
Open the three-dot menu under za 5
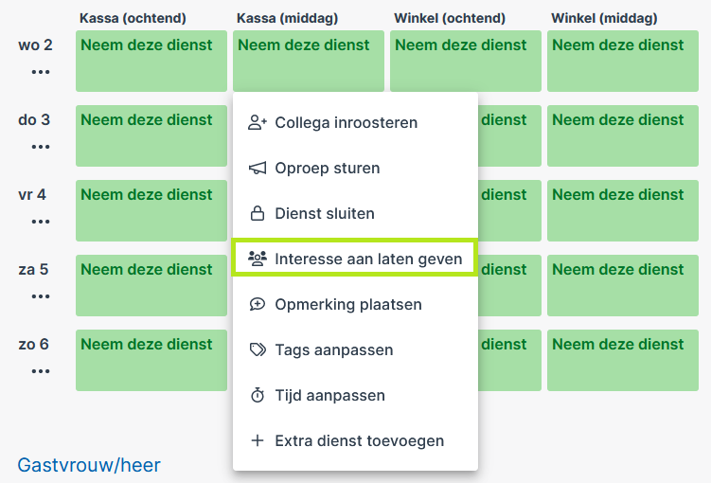pyautogui.click(x=41, y=296)
